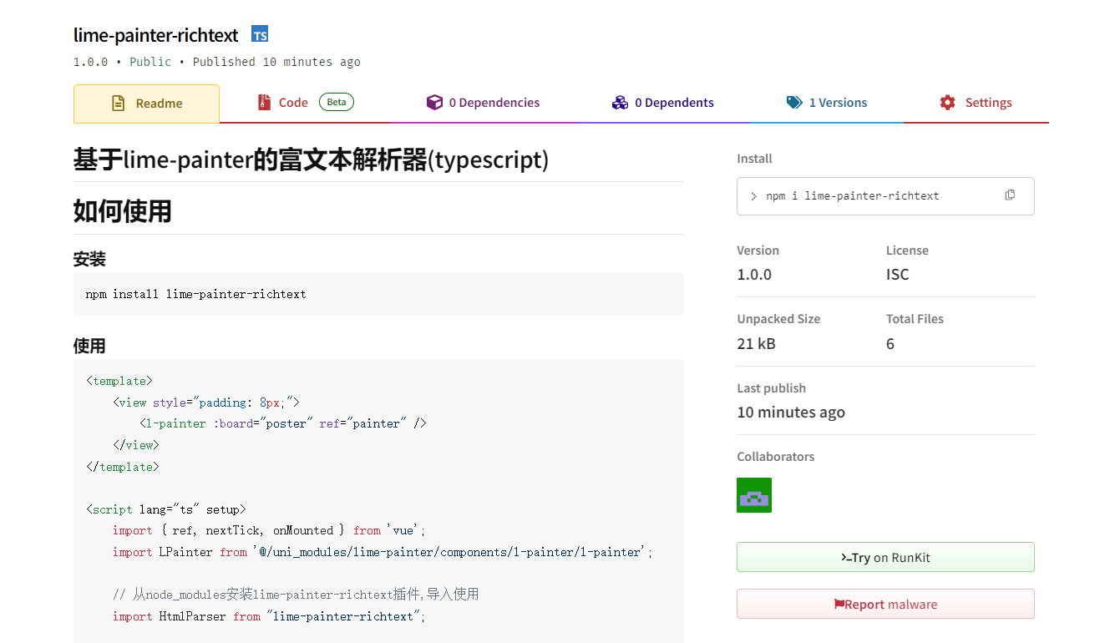1105x643 pixels.
Task: Open the Code tab
Action: tap(304, 103)
